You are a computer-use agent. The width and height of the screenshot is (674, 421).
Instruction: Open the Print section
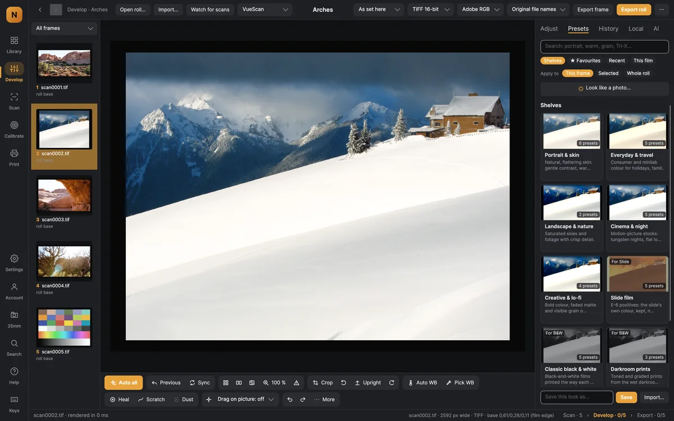[x=14, y=158]
